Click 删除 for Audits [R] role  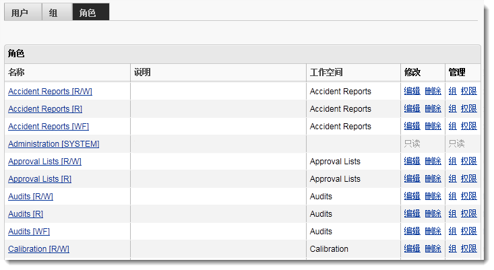(433, 214)
